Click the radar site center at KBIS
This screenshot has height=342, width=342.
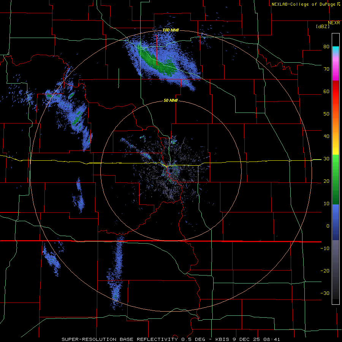pos(171,171)
